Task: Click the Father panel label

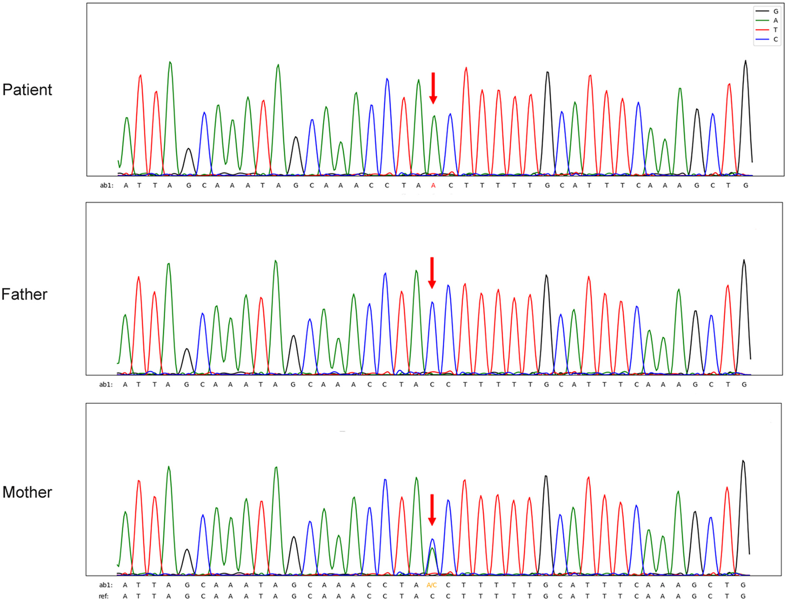Action: click(x=24, y=294)
